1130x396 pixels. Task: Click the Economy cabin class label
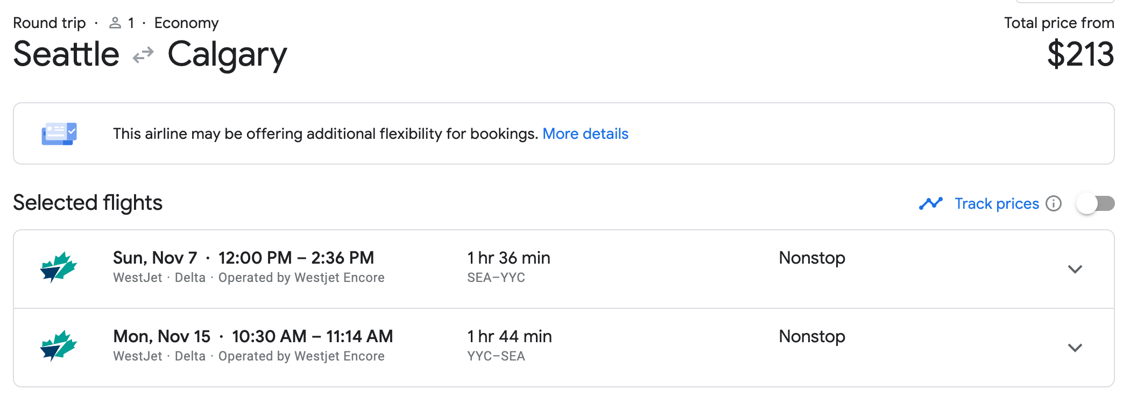tap(186, 23)
